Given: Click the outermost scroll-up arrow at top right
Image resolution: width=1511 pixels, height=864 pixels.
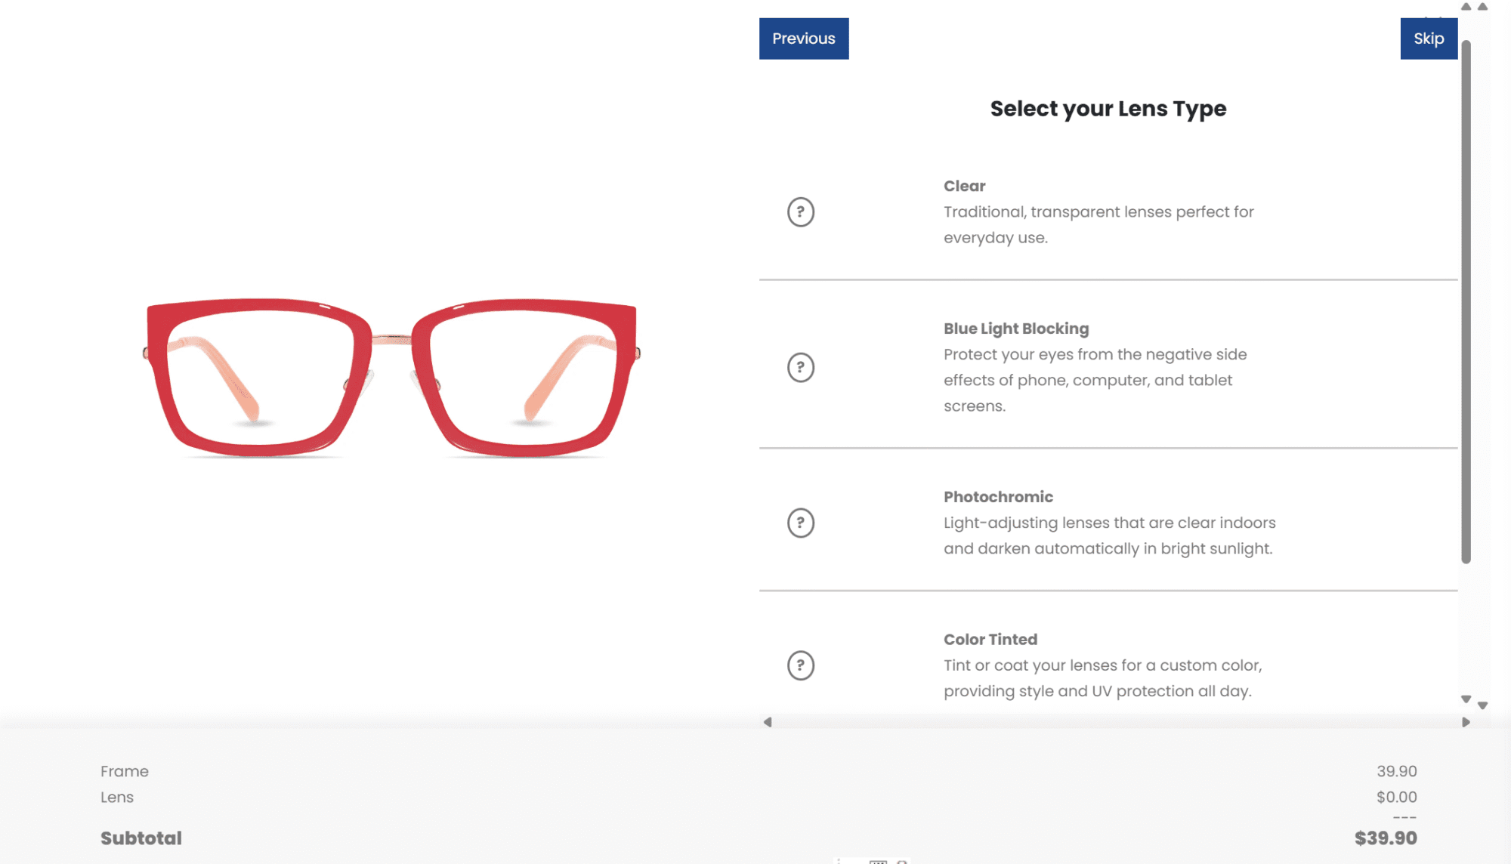Looking at the screenshot, I should (x=1482, y=7).
